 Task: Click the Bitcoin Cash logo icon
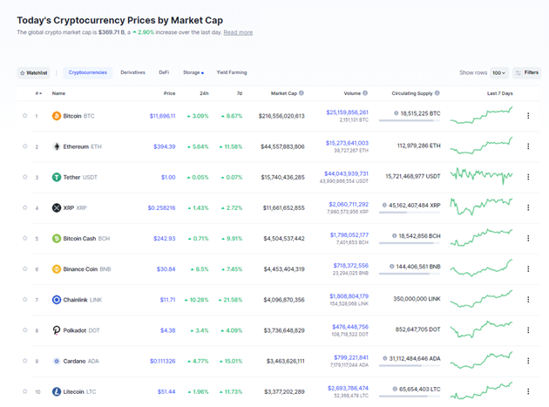point(57,239)
